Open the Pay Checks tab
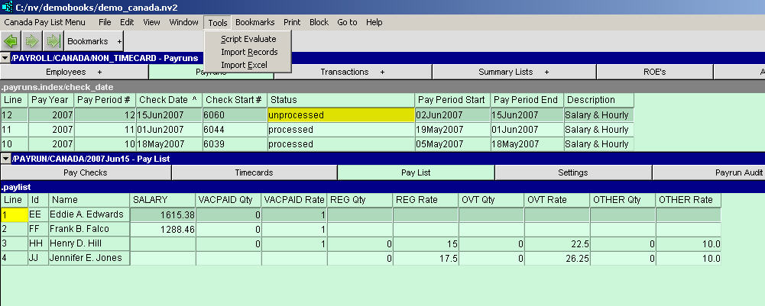Screen dimensions: 765x306 point(85,172)
